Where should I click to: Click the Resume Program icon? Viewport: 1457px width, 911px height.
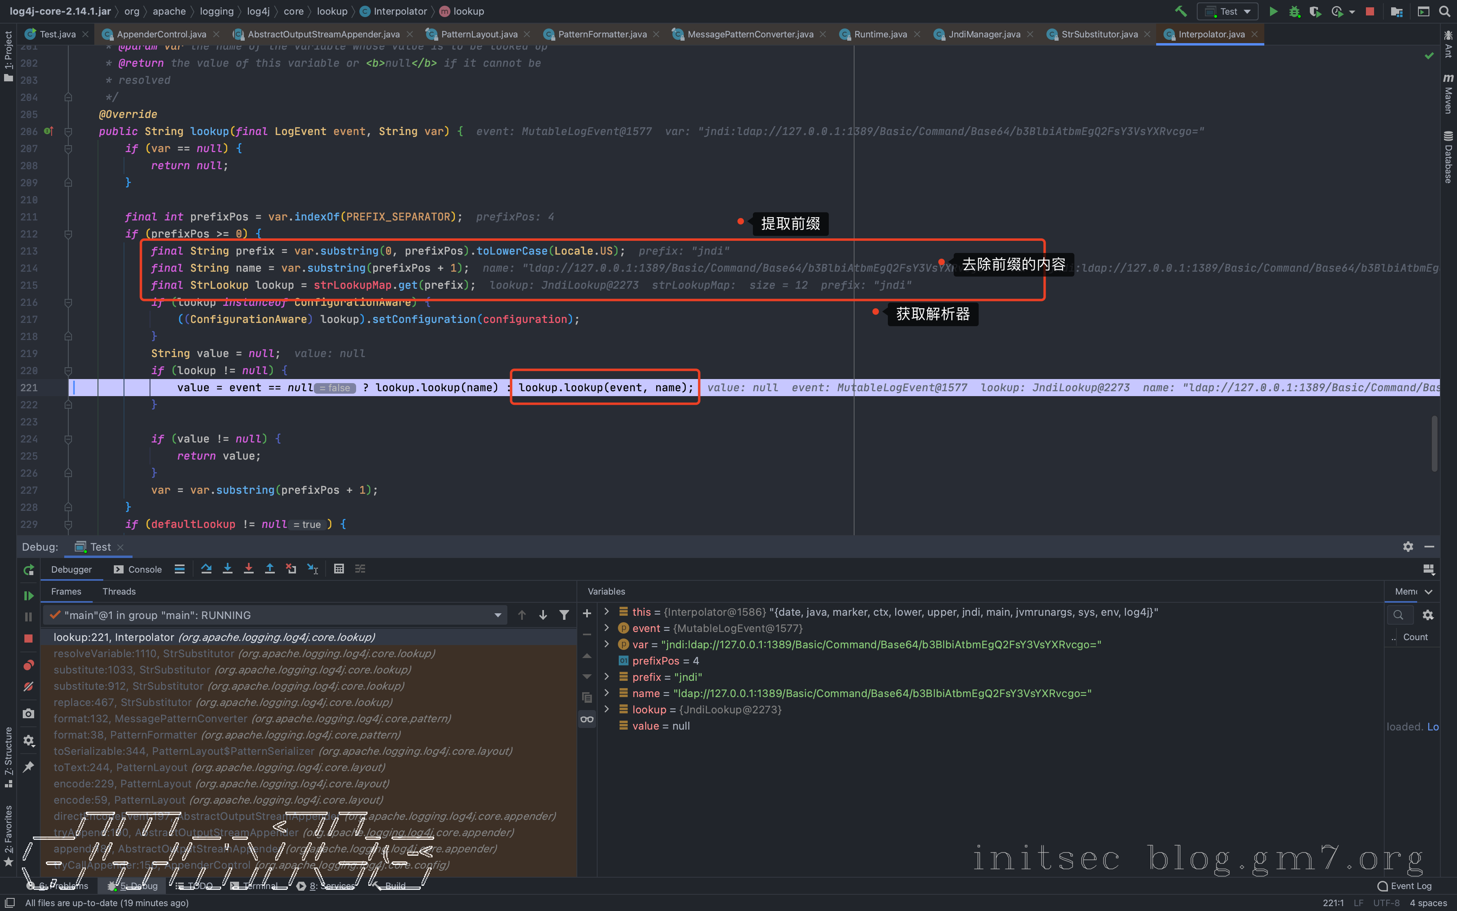point(28,595)
